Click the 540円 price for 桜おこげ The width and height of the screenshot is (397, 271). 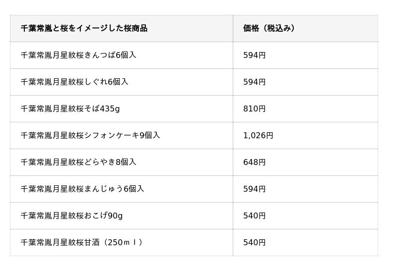(255, 216)
